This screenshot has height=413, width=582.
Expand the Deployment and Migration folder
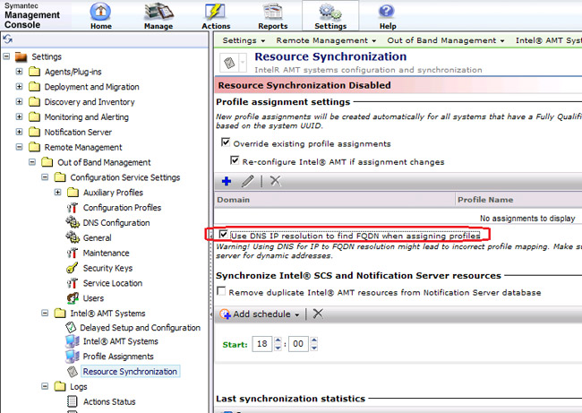click(20, 87)
